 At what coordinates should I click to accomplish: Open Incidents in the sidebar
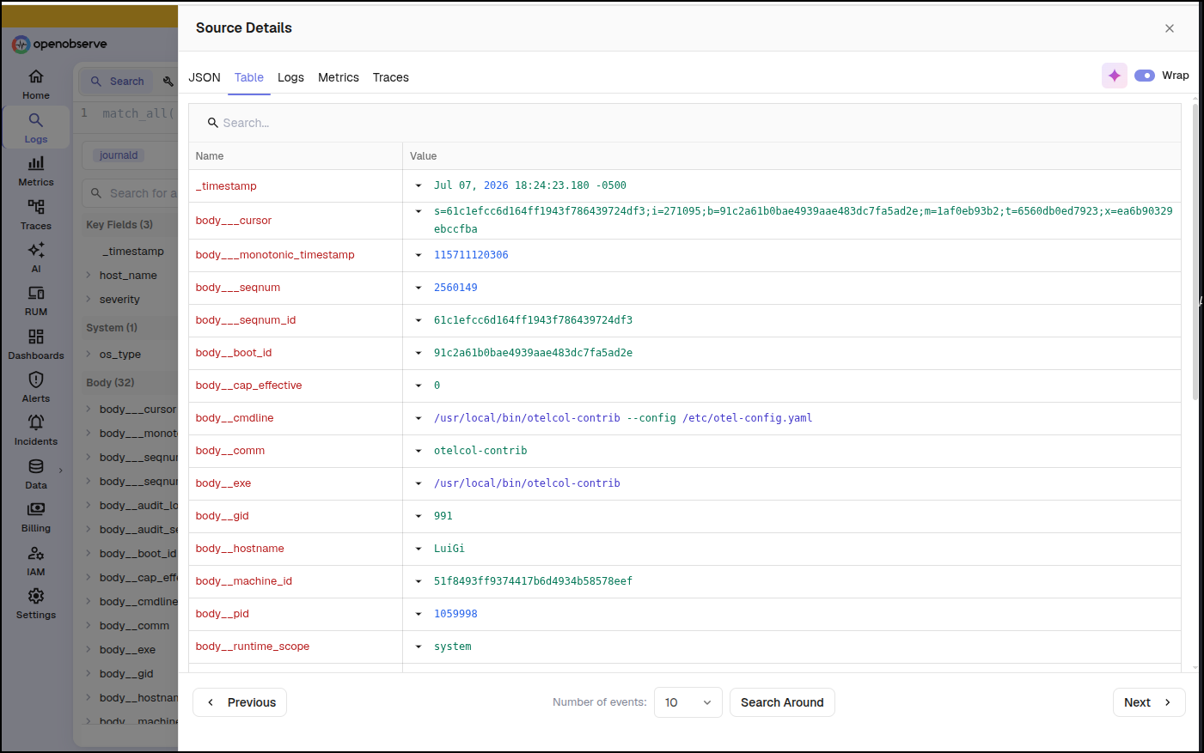(36, 430)
